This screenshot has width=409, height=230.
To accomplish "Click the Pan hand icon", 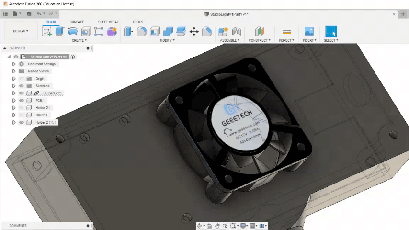I will point(217,226).
